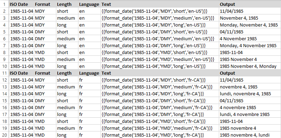Select output cell '1985 novembre 4'

point(250,128)
